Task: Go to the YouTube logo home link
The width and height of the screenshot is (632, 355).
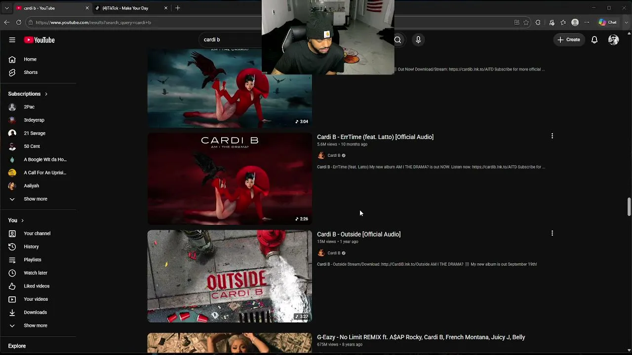Action: [39, 40]
